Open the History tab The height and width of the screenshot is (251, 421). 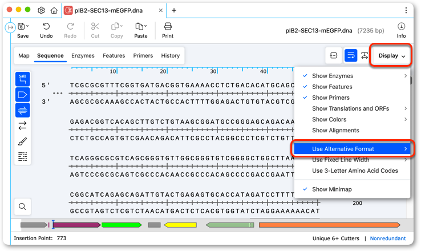click(x=170, y=55)
